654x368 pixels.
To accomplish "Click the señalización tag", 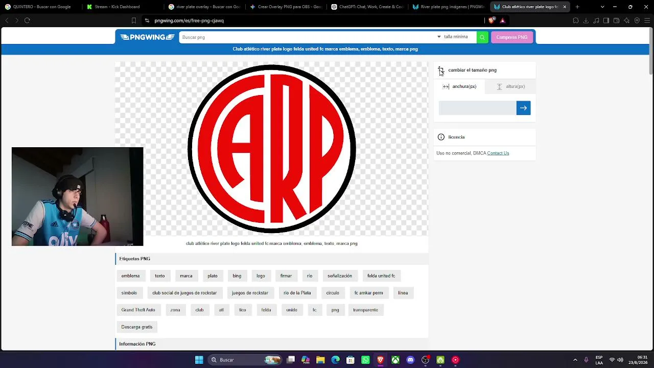I will [x=340, y=276].
